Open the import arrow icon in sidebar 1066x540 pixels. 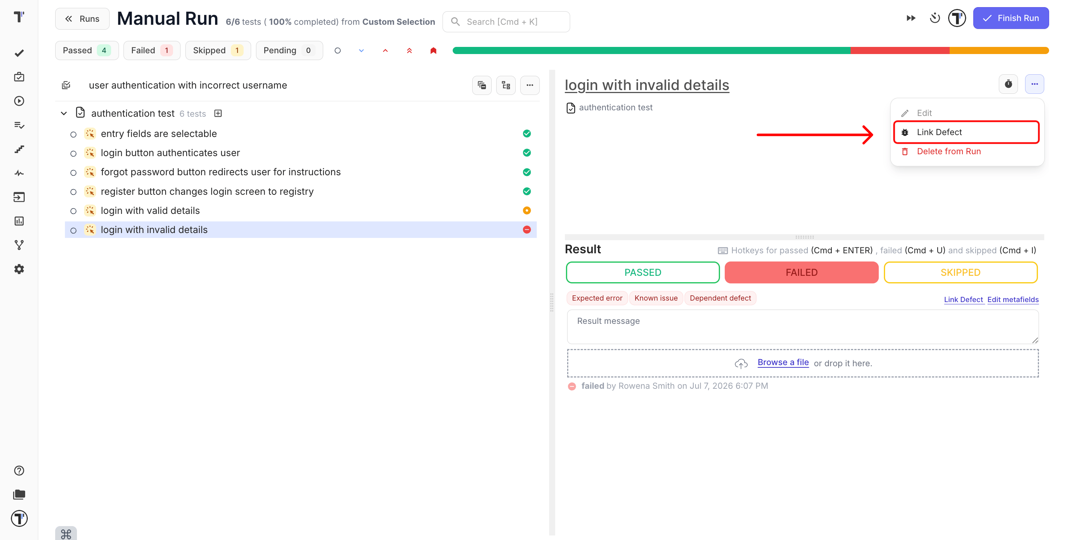click(19, 197)
